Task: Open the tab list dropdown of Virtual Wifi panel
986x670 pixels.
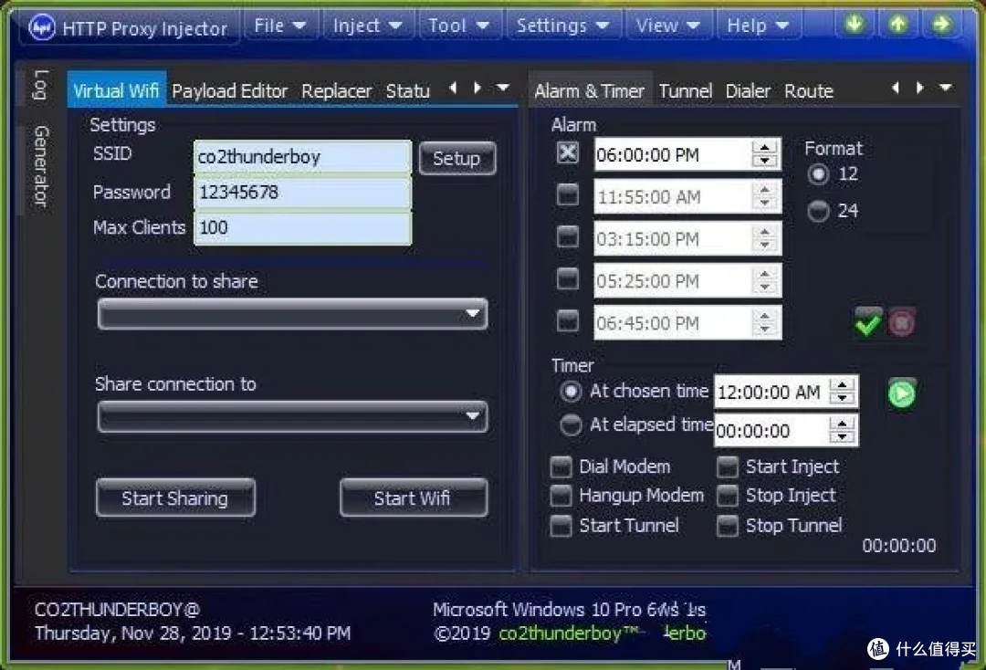Action: 503,88
